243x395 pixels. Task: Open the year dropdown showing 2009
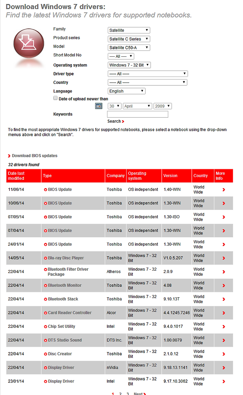pyautogui.click(x=162, y=106)
